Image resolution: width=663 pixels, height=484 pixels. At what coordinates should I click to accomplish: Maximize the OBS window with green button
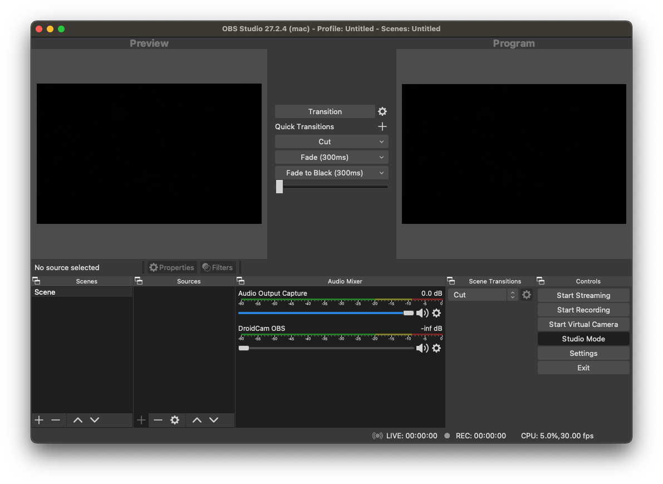tap(61, 29)
